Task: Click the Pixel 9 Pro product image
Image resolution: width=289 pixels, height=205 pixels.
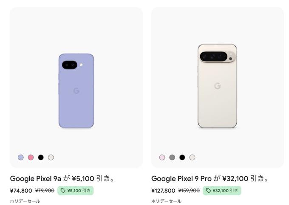Action: pos(217,86)
